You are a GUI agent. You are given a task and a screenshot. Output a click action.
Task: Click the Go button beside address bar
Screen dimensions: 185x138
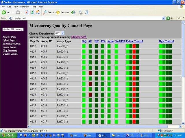coord(170,18)
